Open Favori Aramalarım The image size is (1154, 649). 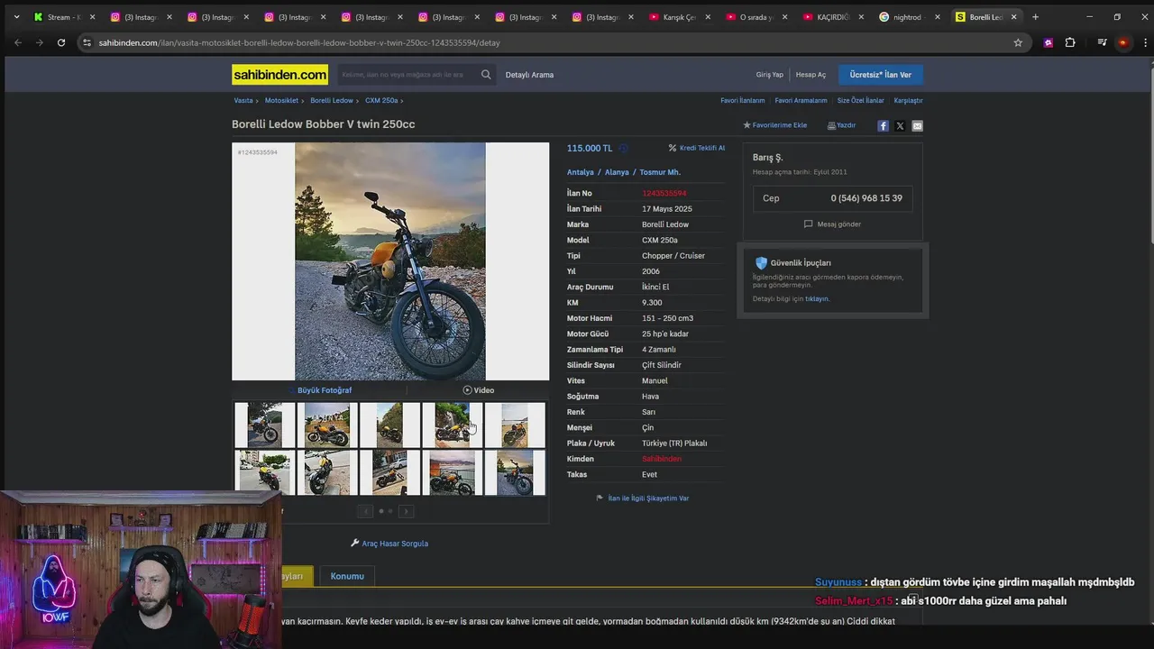801,101
